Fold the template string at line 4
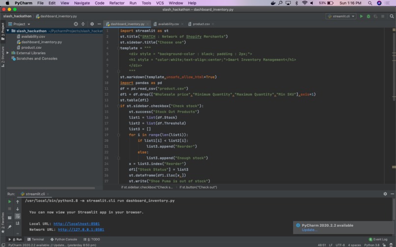396x247 pixels. [x=118, y=48]
